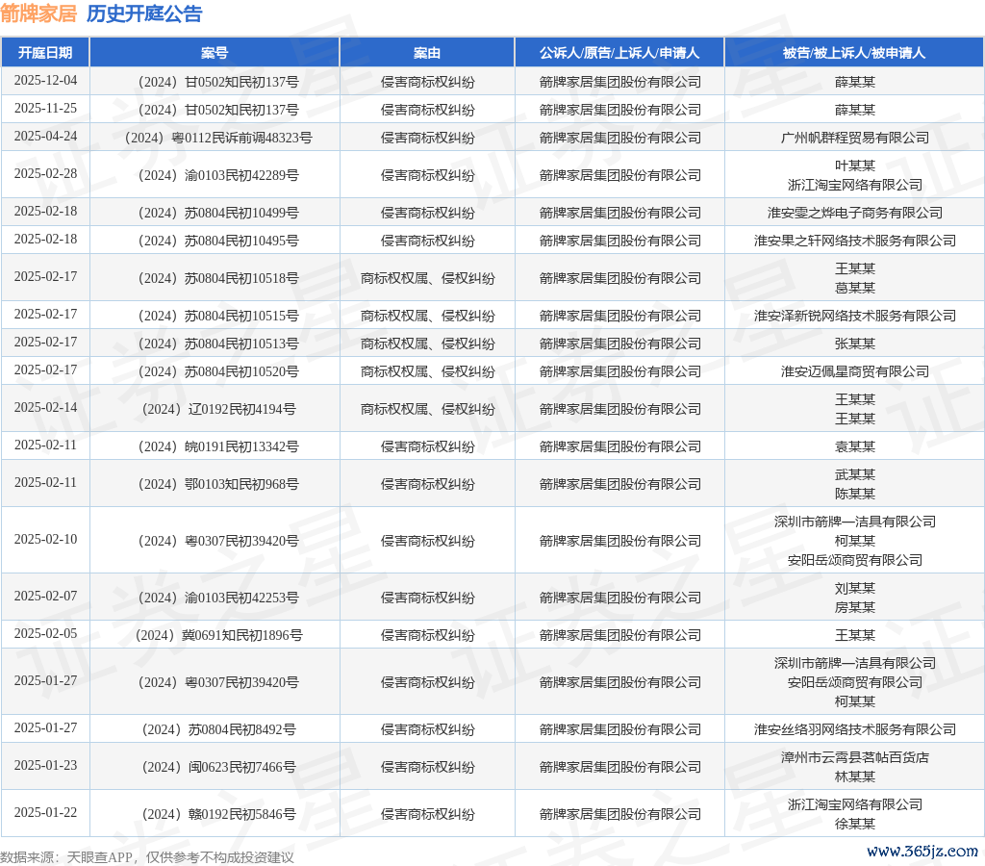Click defendant 刘某某

tap(854, 588)
